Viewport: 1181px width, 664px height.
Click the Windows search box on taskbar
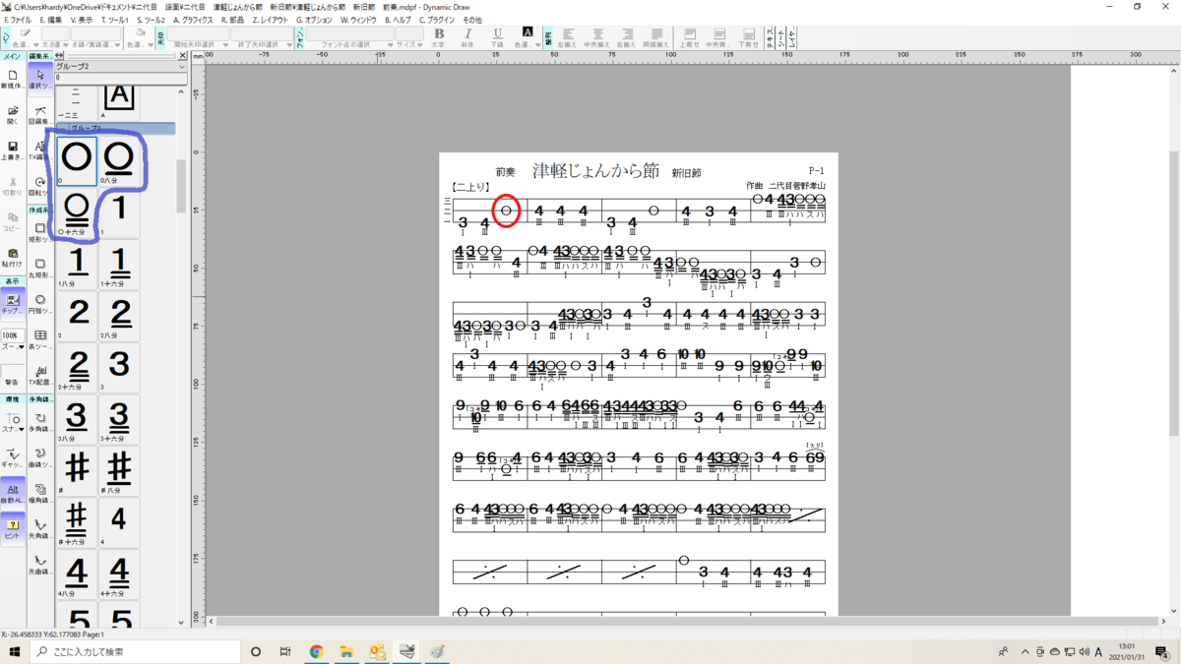click(136, 651)
